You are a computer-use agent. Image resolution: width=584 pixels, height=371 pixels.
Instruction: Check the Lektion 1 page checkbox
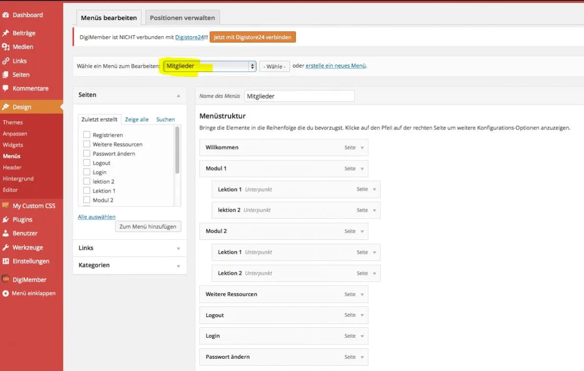click(x=87, y=191)
